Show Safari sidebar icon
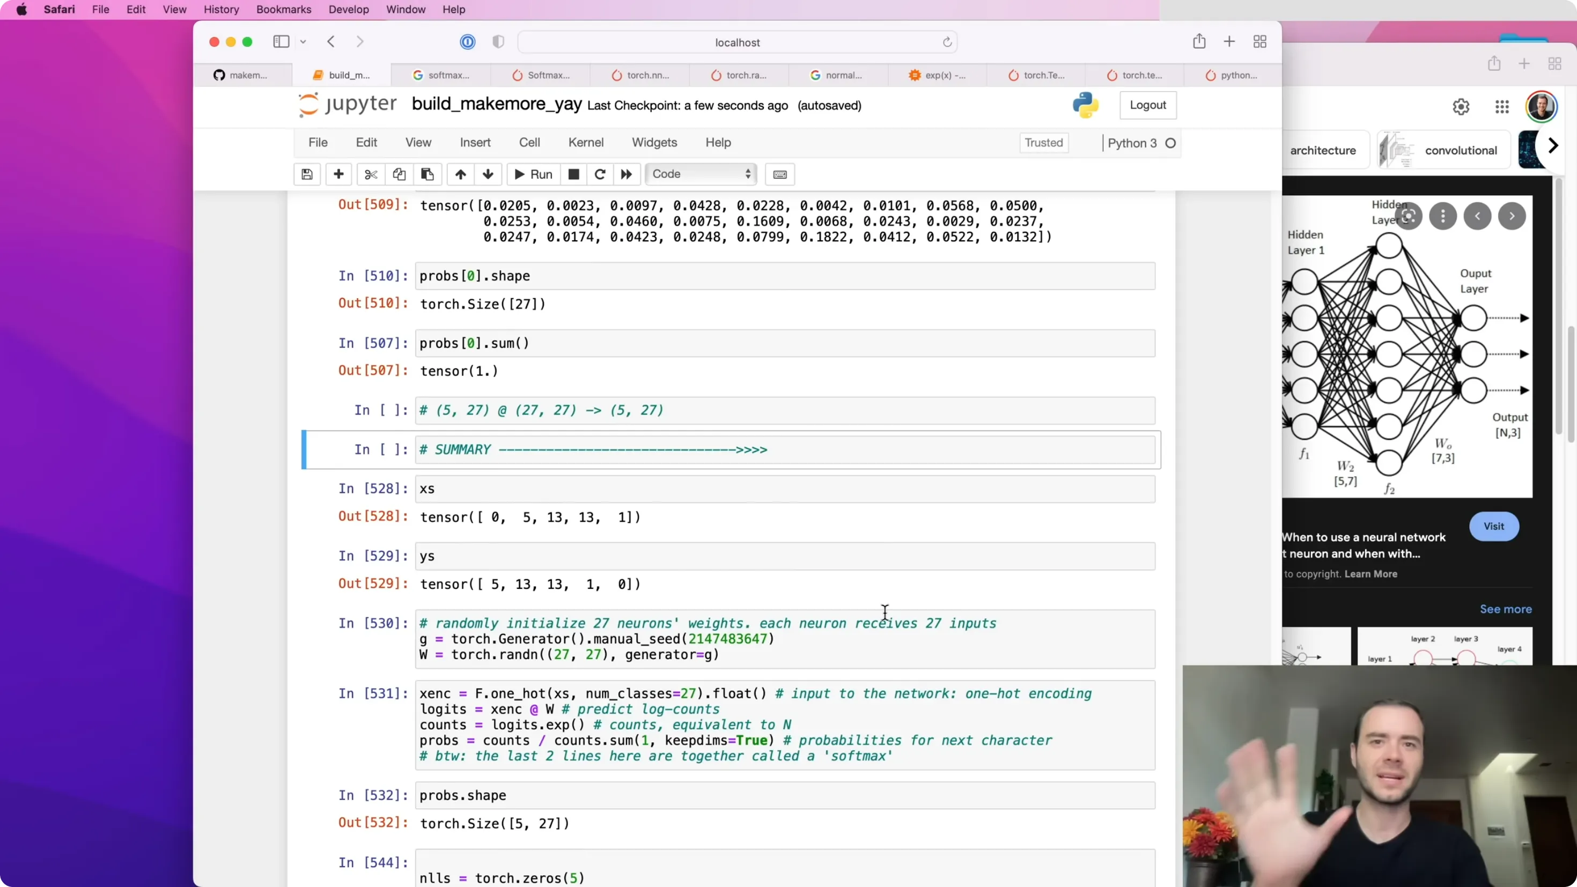 click(281, 42)
